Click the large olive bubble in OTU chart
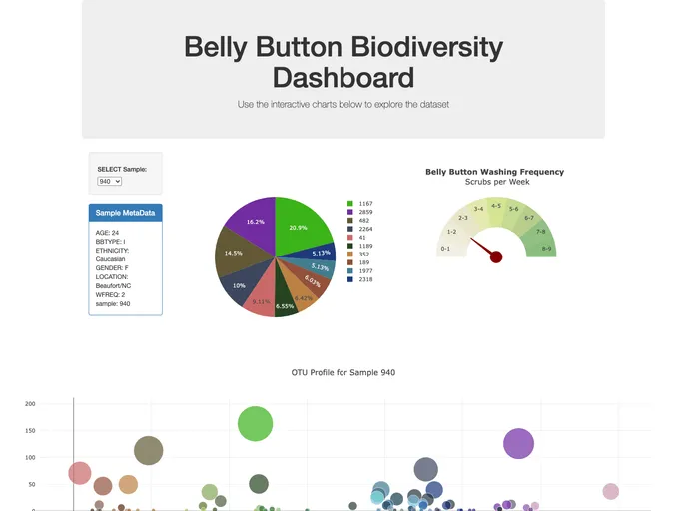This screenshot has width=687, height=511. [x=149, y=451]
